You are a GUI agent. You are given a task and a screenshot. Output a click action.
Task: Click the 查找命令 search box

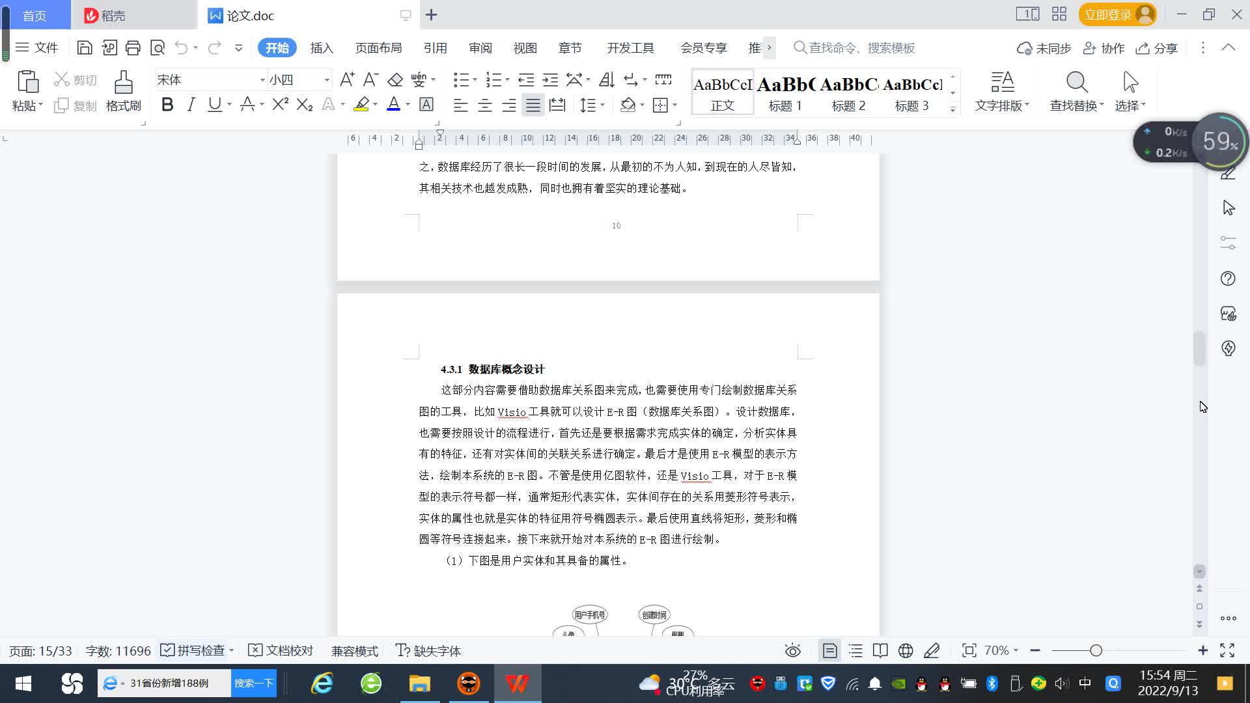(861, 48)
